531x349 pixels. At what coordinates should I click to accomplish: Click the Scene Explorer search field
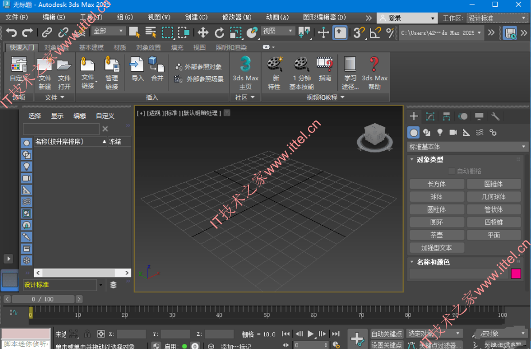click(61, 129)
